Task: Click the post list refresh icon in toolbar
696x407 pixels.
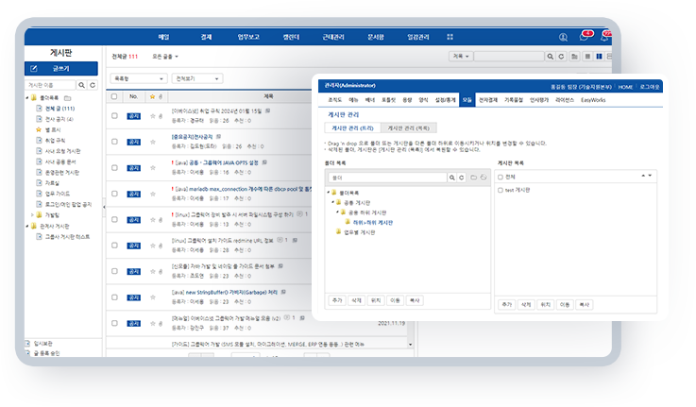Action: point(562,57)
